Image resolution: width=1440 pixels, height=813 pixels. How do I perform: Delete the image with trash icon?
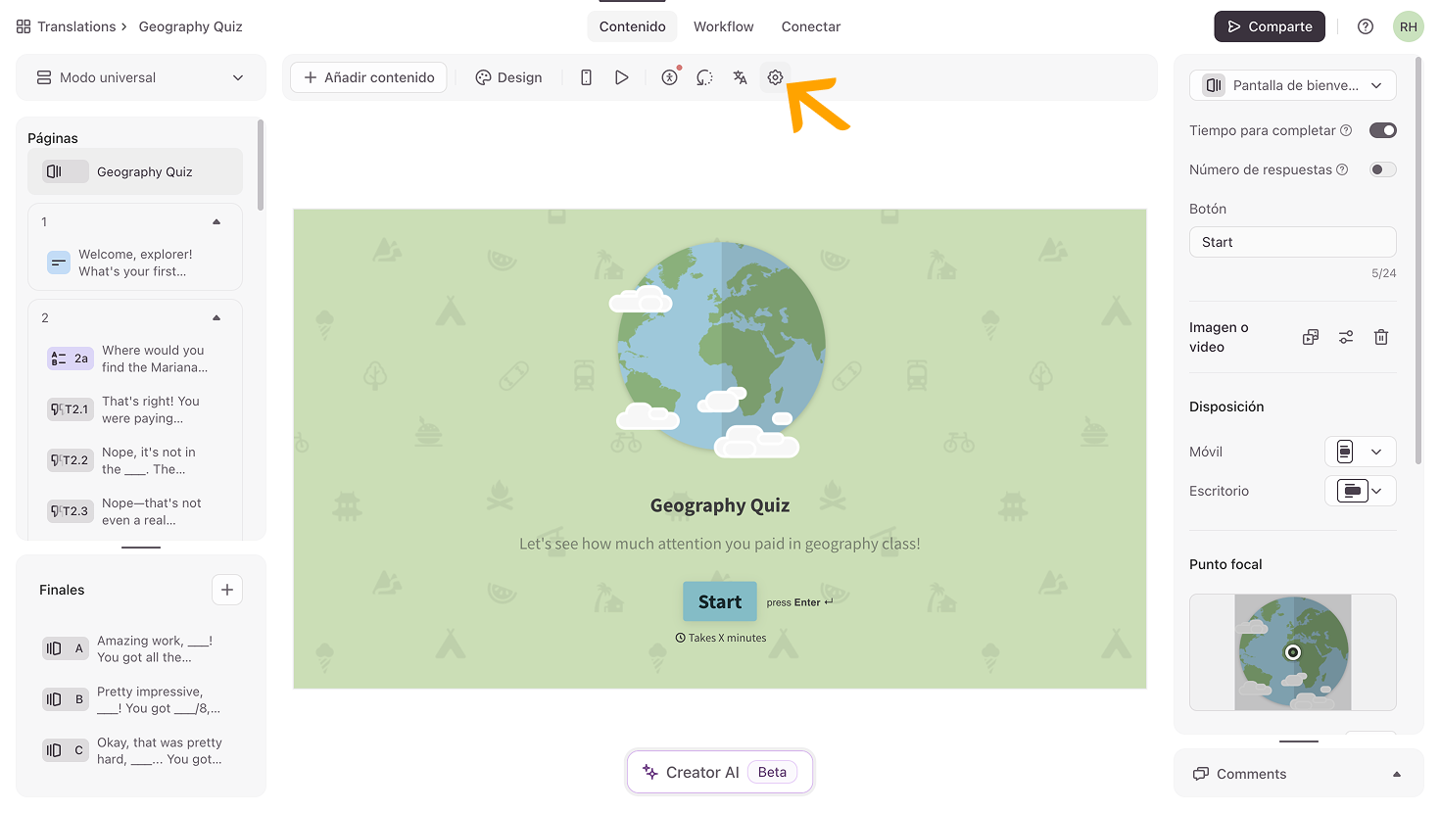tap(1380, 337)
